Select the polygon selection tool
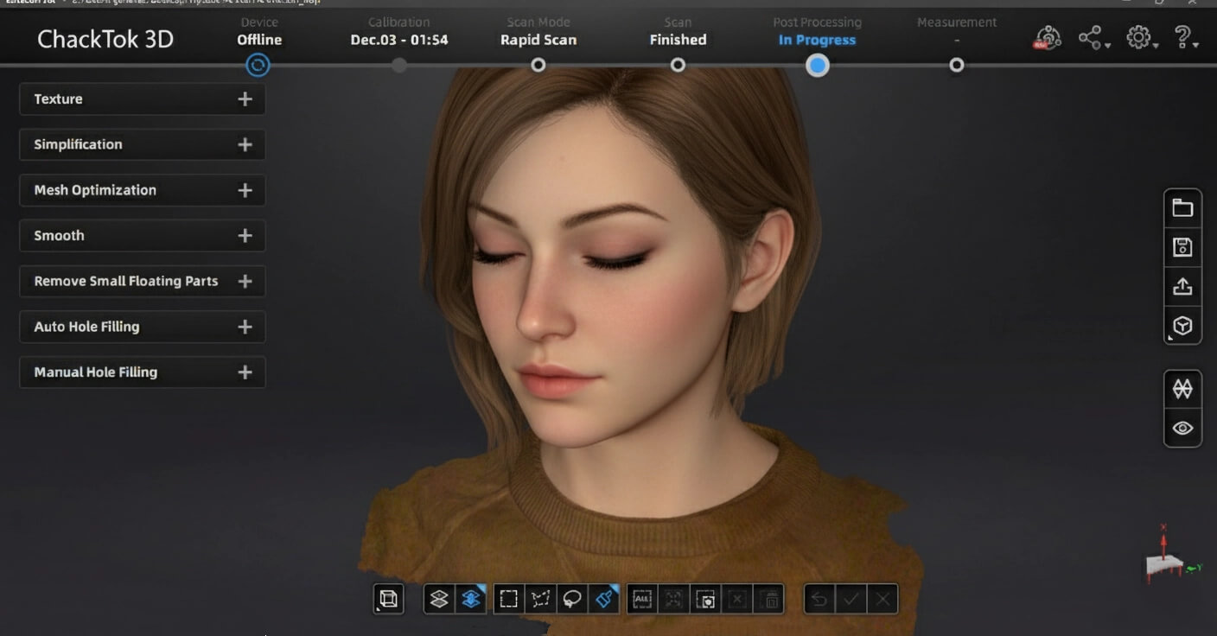 [541, 599]
